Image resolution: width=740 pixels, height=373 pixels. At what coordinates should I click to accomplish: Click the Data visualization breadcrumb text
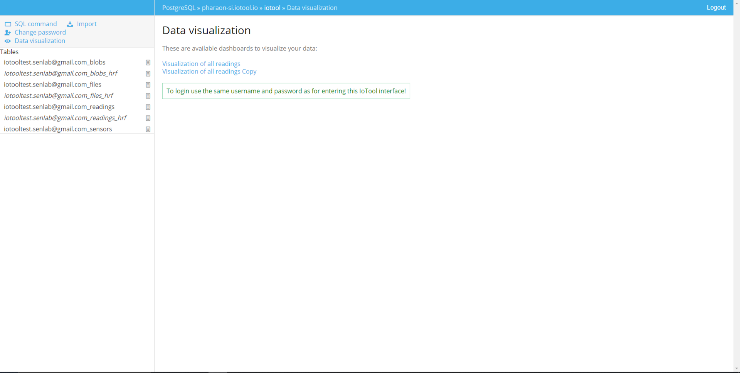click(x=312, y=8)
